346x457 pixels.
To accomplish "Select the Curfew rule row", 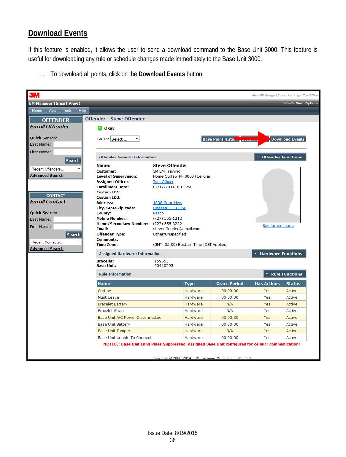I will tap(201, 291).
